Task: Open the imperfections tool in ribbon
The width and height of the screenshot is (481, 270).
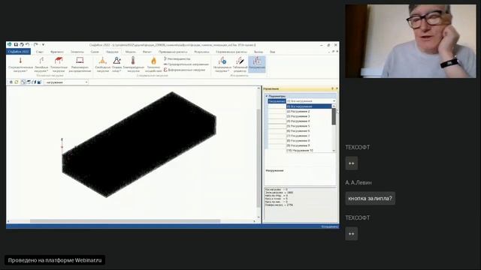Action: [x=177, y=58]
